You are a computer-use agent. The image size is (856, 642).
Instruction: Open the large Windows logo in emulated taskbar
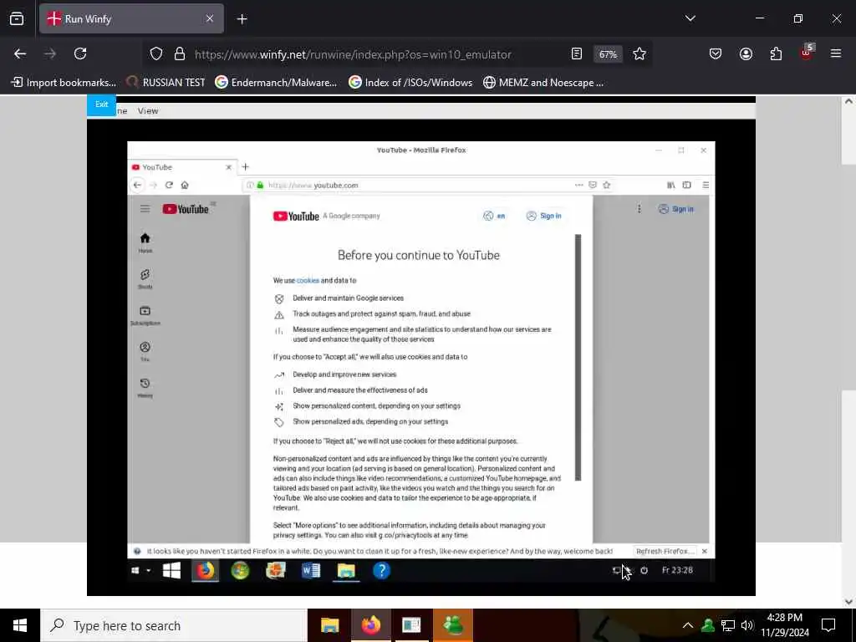pos(171,570)
